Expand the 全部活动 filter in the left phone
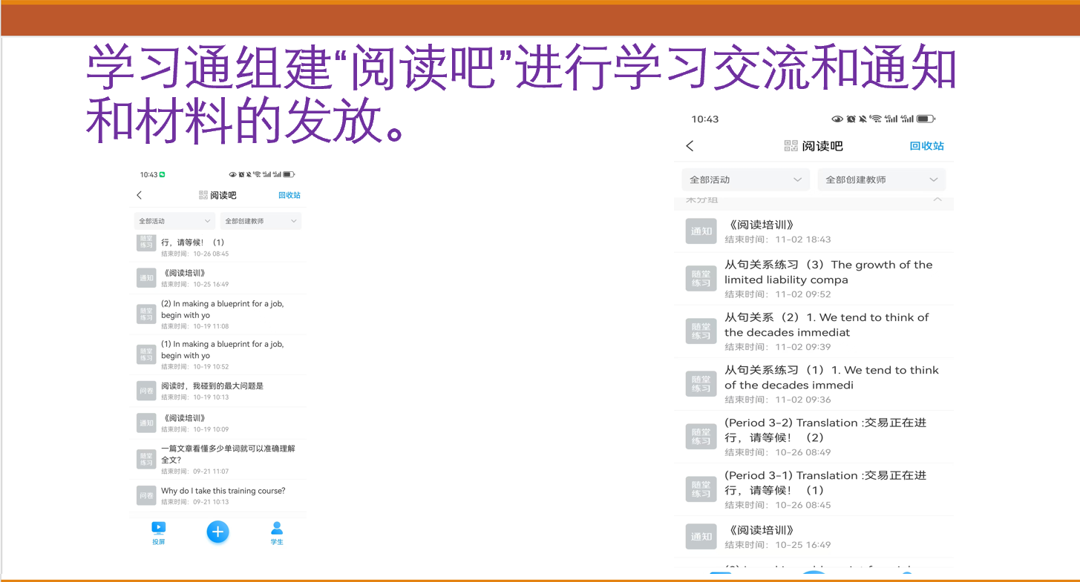This screenshot has width=1080, height=582. tap(174, 221)
